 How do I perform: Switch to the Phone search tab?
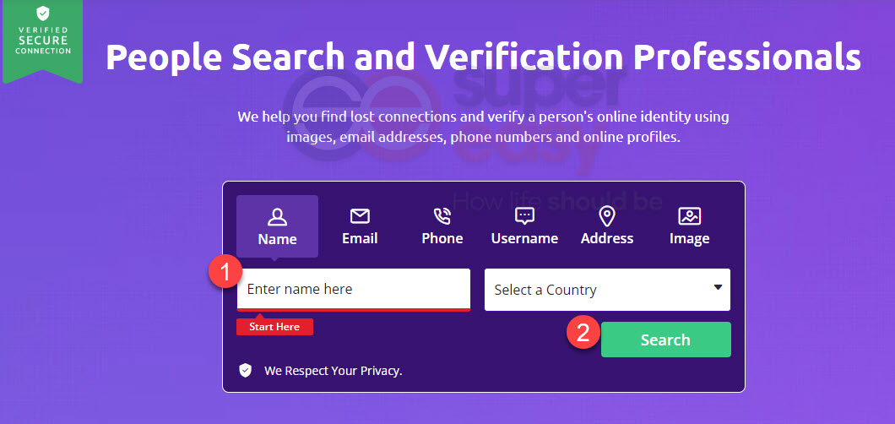(442, 226)
